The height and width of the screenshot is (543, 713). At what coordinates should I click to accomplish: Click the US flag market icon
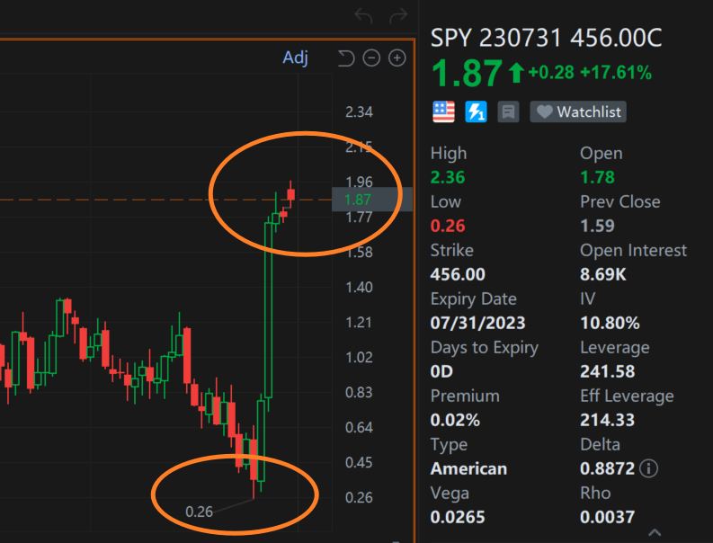coord(443,111)
